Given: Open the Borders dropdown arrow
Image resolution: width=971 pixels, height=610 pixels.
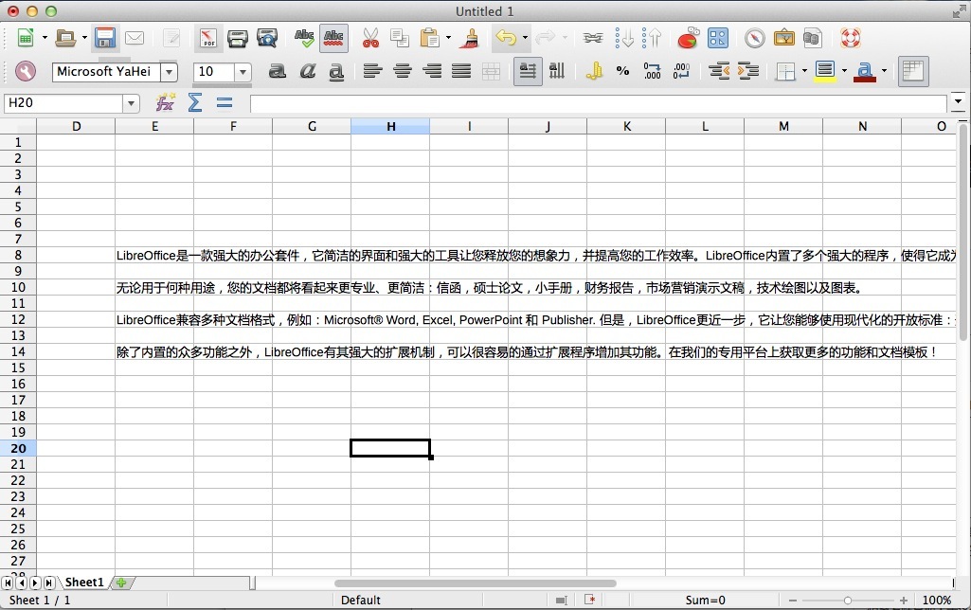Looking at the screenshot, I should 804,71.
